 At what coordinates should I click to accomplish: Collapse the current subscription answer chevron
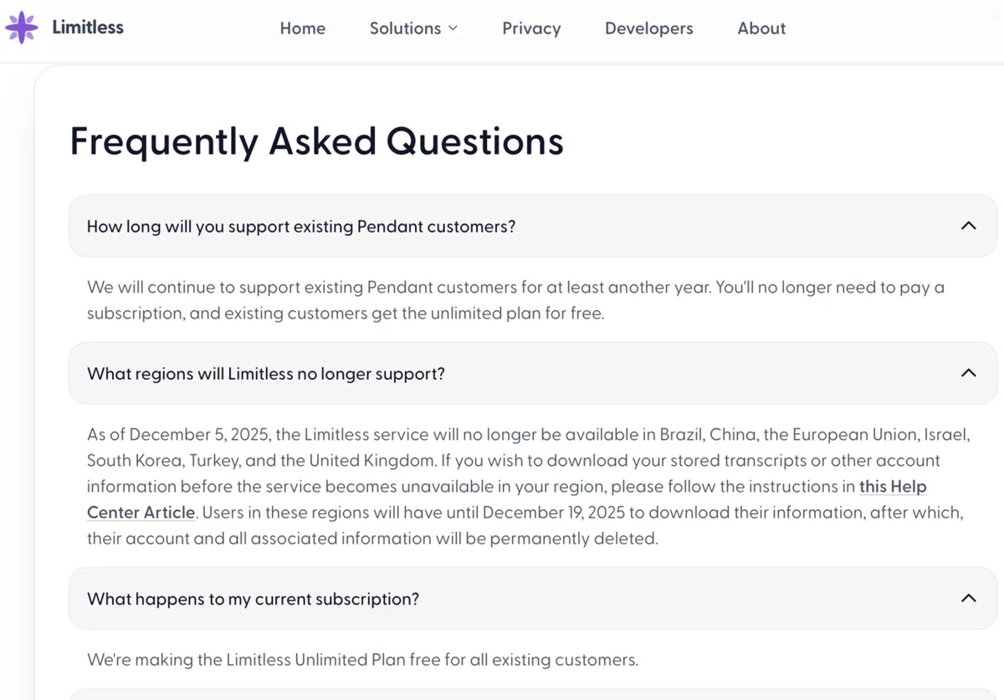tap(968, 598)
